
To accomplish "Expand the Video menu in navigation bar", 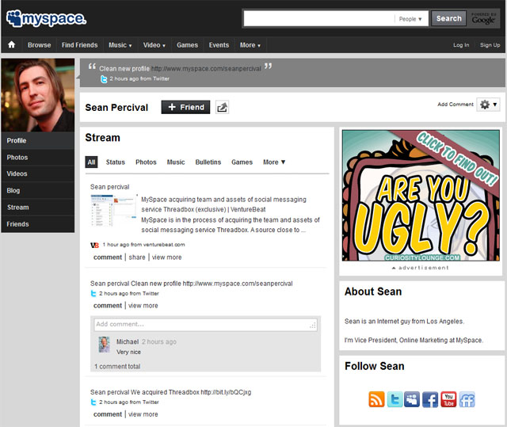I will pos(154,45).
